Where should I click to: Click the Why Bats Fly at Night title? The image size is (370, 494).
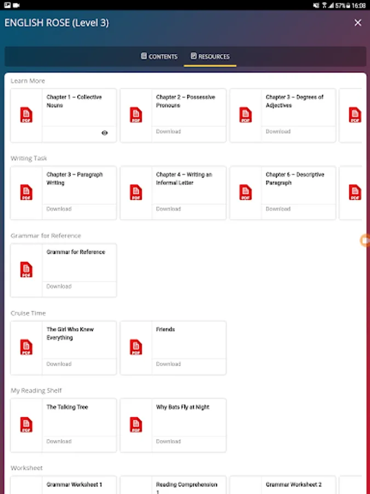tap(183, 407)
